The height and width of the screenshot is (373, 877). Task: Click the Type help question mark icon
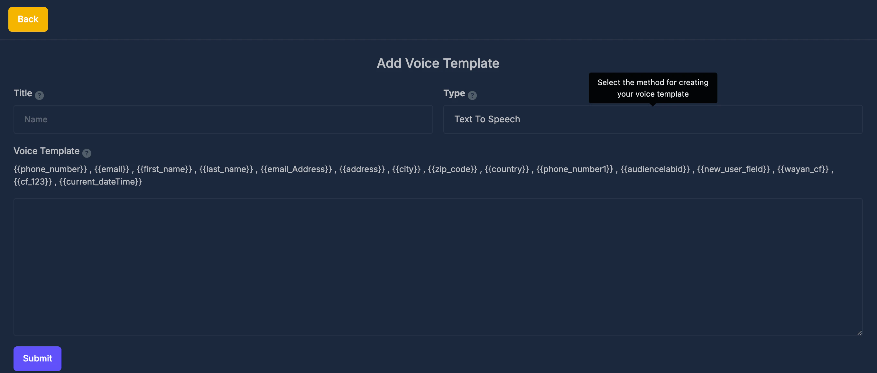coord(473,95)
